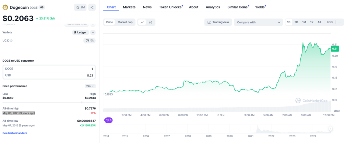Add Dogecoin to watchlist with star button

(x=80, y=7)
